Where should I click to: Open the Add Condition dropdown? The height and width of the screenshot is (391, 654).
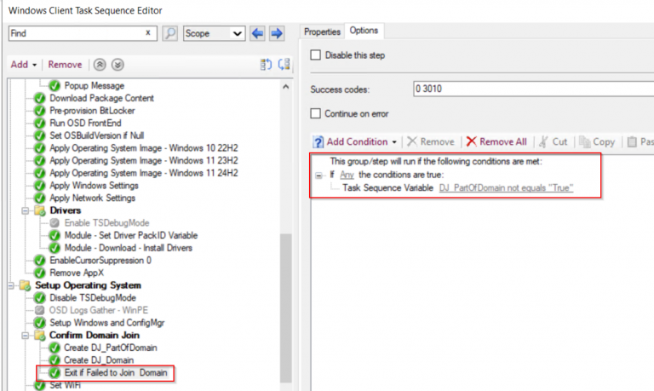pyautogui.click(x=357, y=141)
